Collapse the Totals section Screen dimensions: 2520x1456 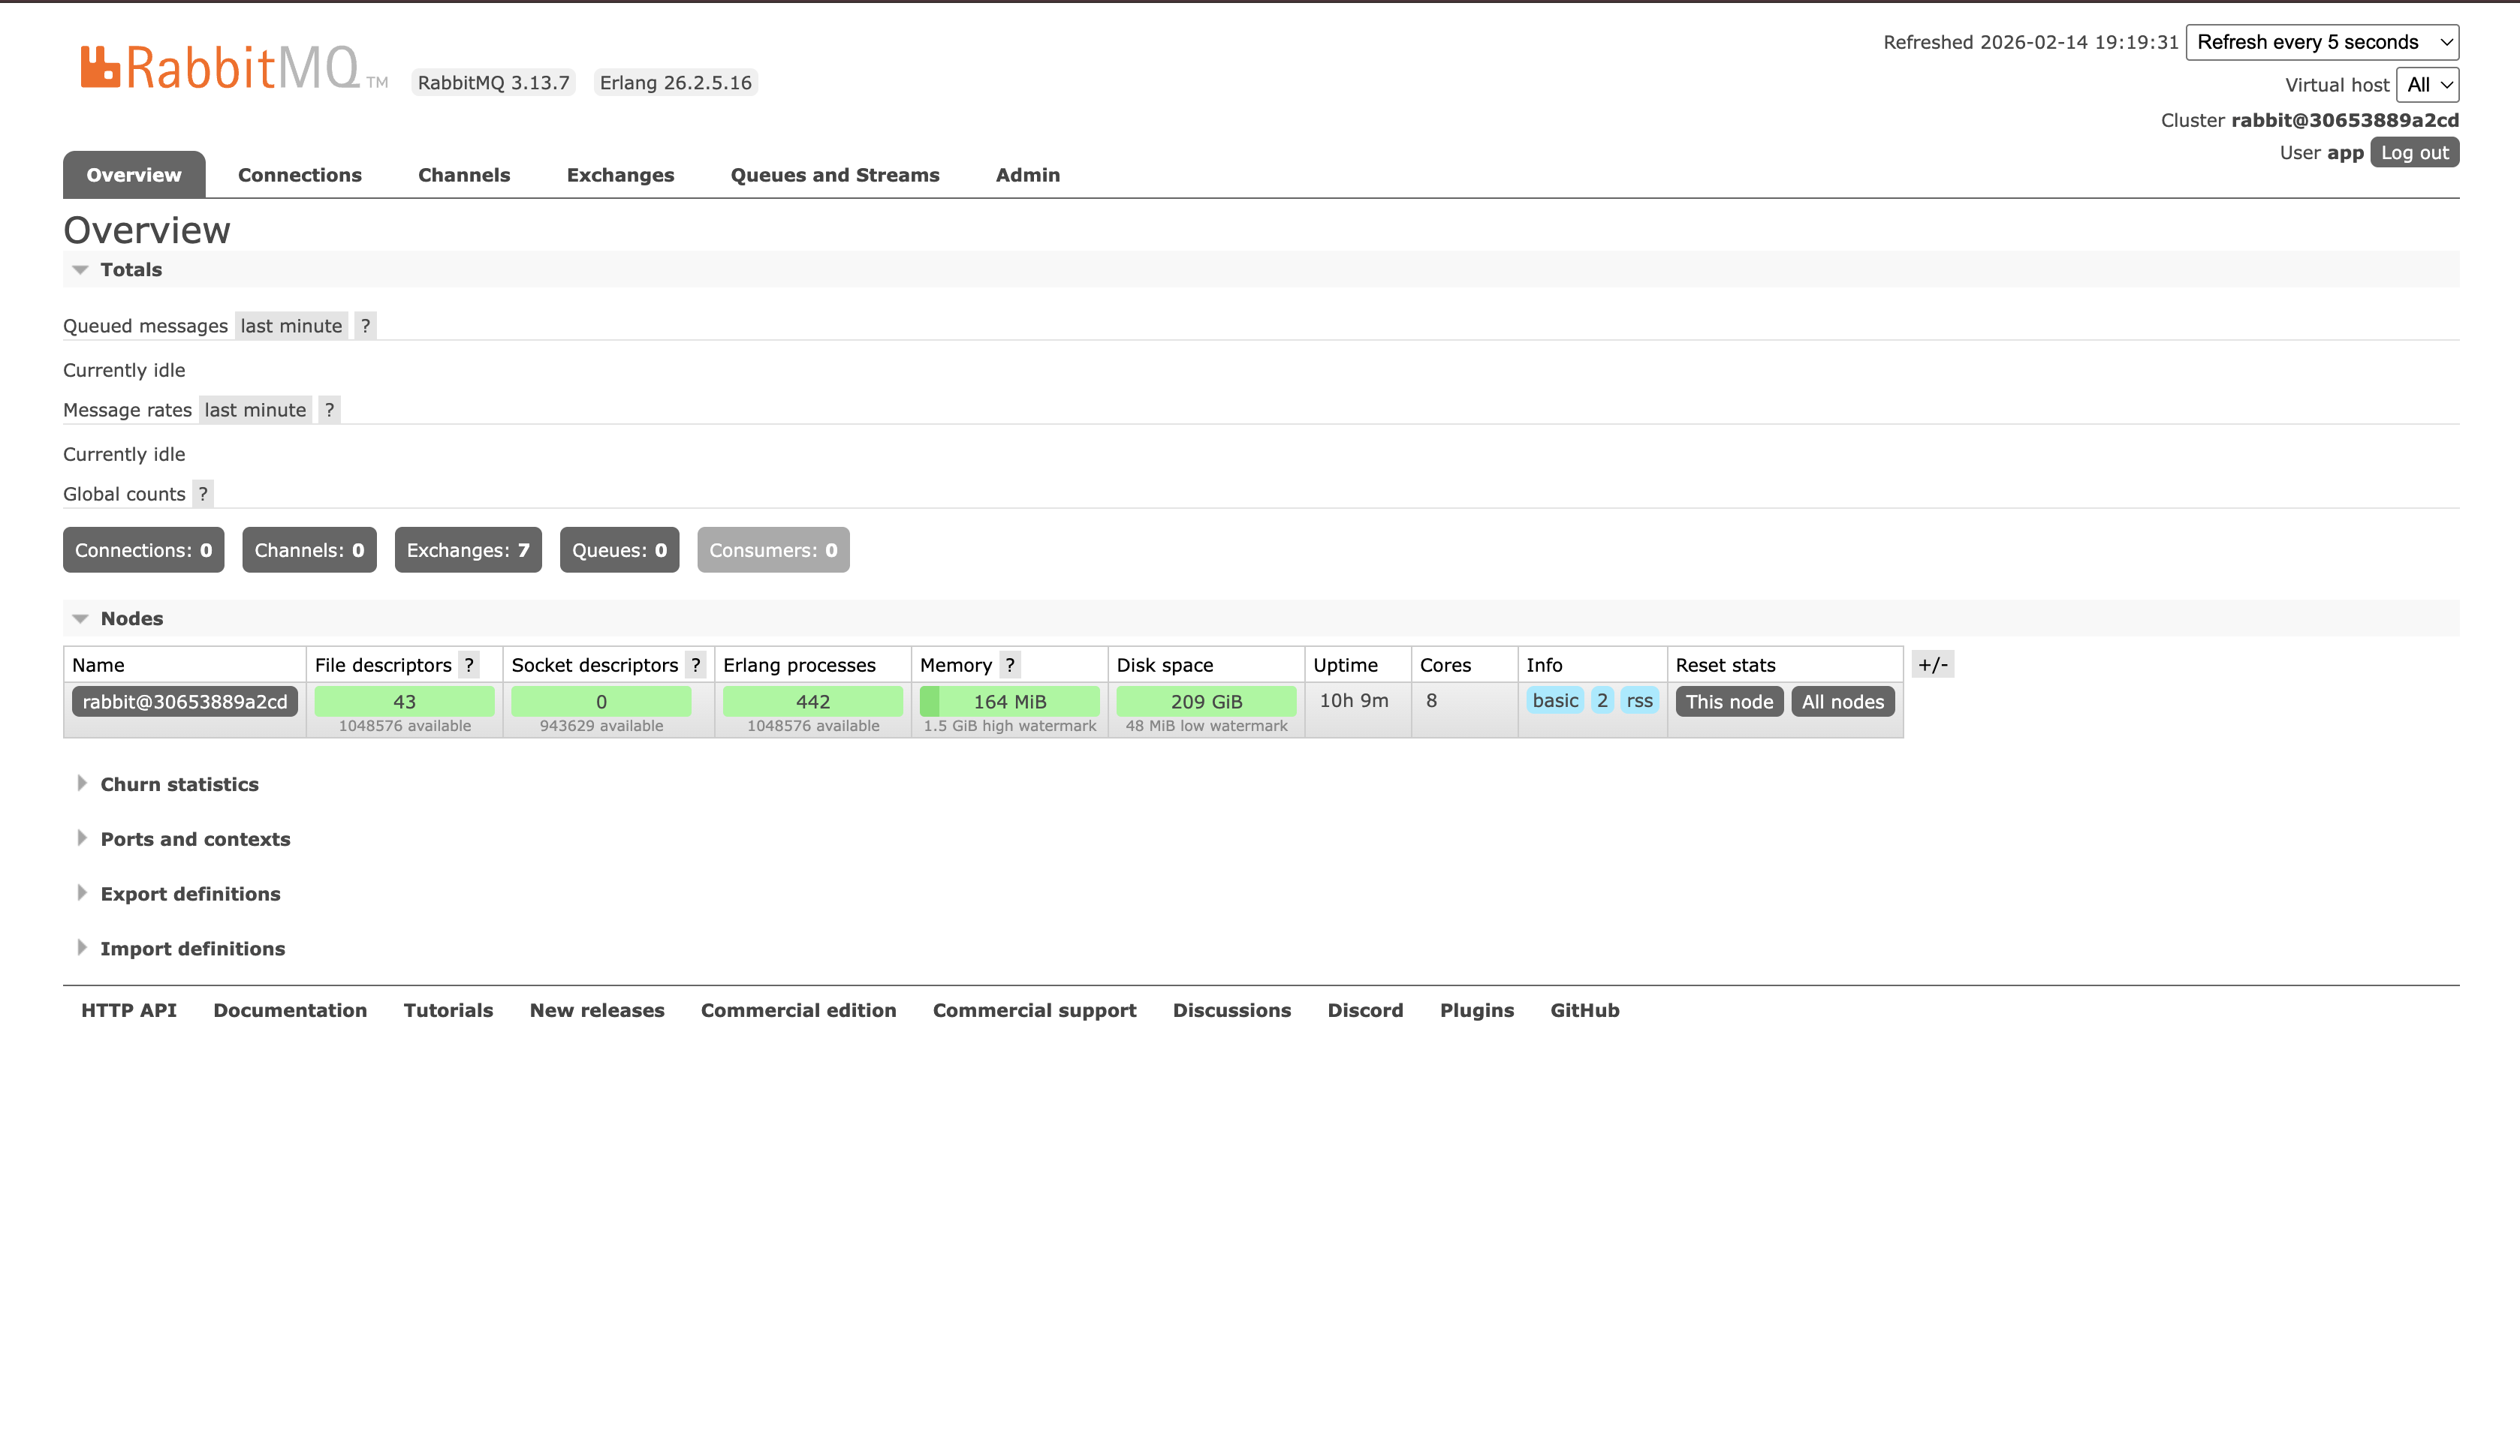130,270
